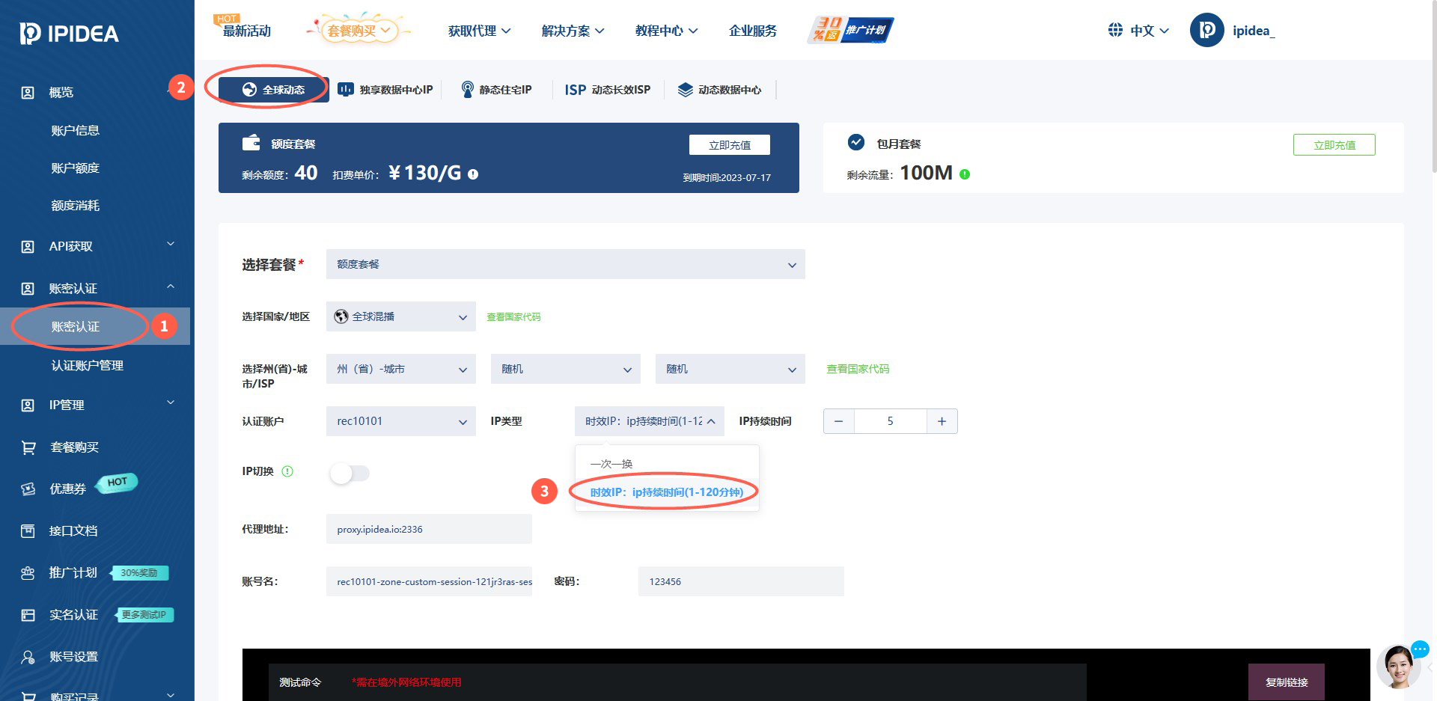Viewport: 1437px width, 701px height.
Task: Increase IP duration with plus button
Action: pos(942,421)
